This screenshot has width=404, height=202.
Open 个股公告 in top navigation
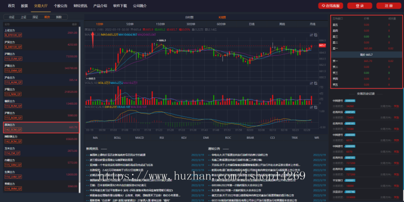pos(61,6)
